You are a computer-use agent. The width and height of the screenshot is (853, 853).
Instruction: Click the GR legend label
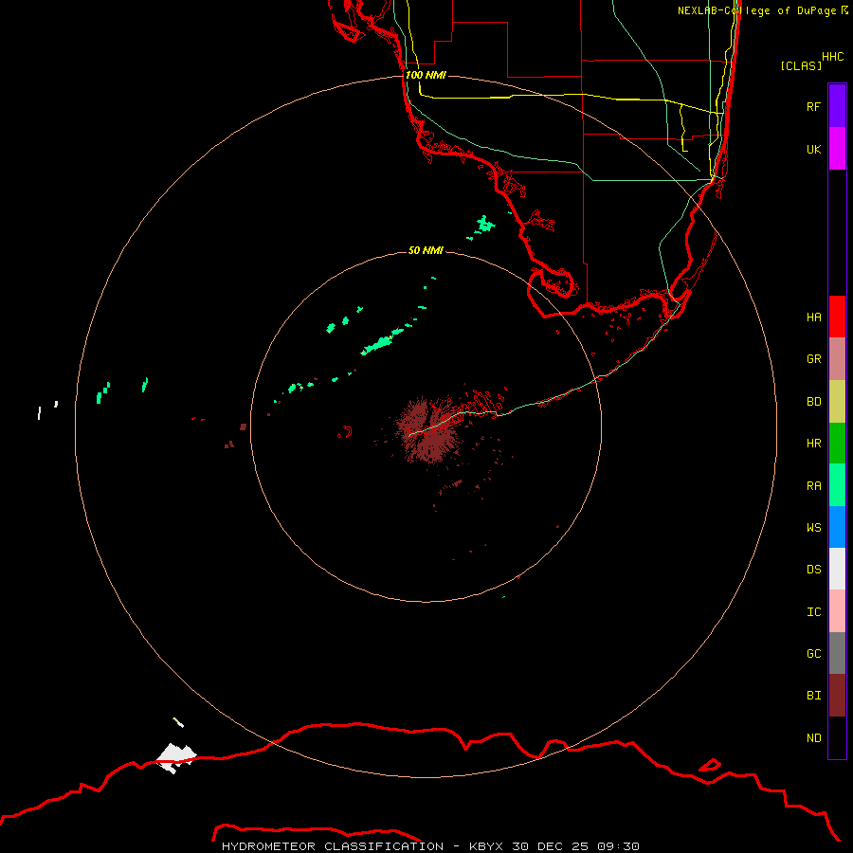point(813,359)
